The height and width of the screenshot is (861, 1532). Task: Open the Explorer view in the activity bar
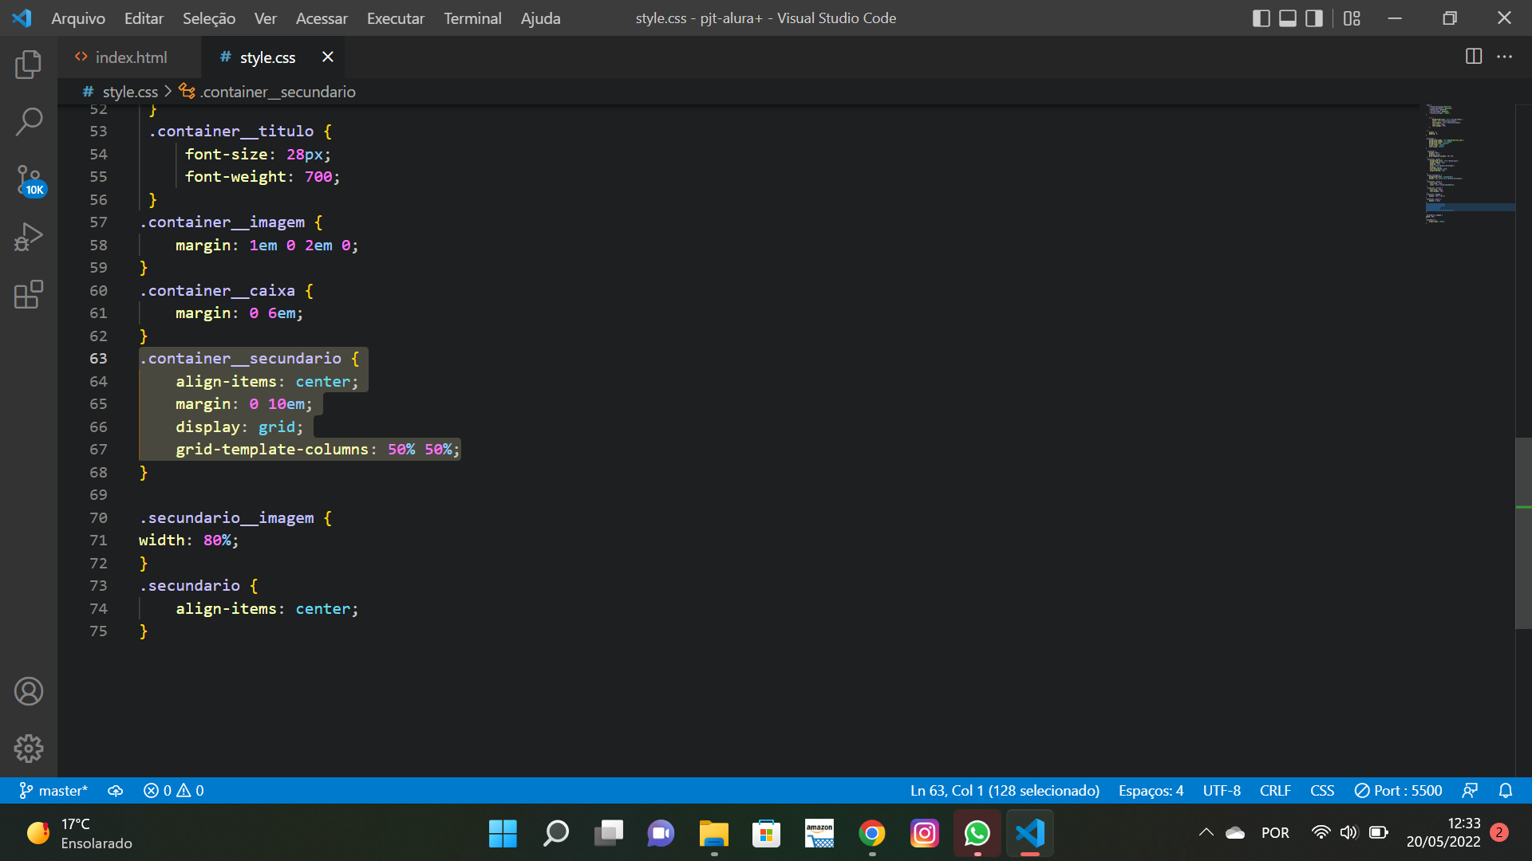29,65
